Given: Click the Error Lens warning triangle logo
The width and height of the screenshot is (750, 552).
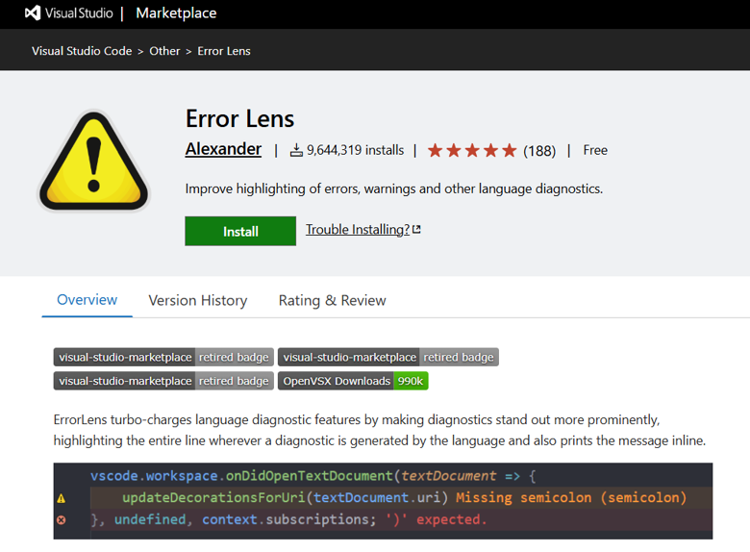Looking at the screenshot, I should [x=94, y=161].
